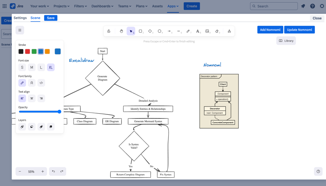Toggle the canvas lock icon
Screen dimensions: 326x186
109,31
